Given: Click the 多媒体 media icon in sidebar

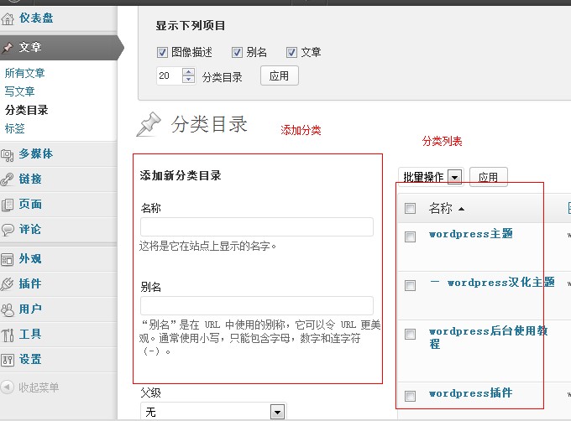Looking at the screenshot, I should pyautogui.click(x=8, y=154).
